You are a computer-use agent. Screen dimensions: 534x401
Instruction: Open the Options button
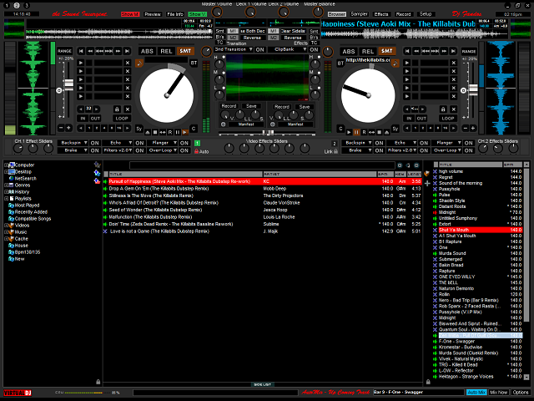point(521,393)
